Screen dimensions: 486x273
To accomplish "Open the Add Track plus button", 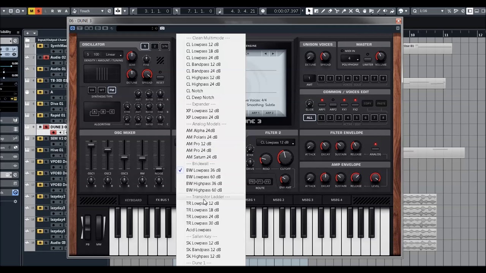I will coord(28,33).
